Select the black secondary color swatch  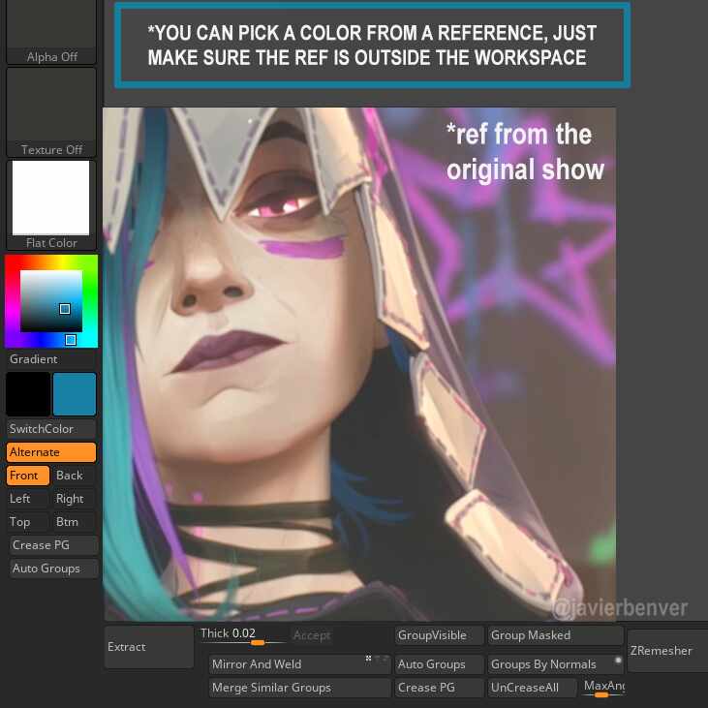point(28,394)
